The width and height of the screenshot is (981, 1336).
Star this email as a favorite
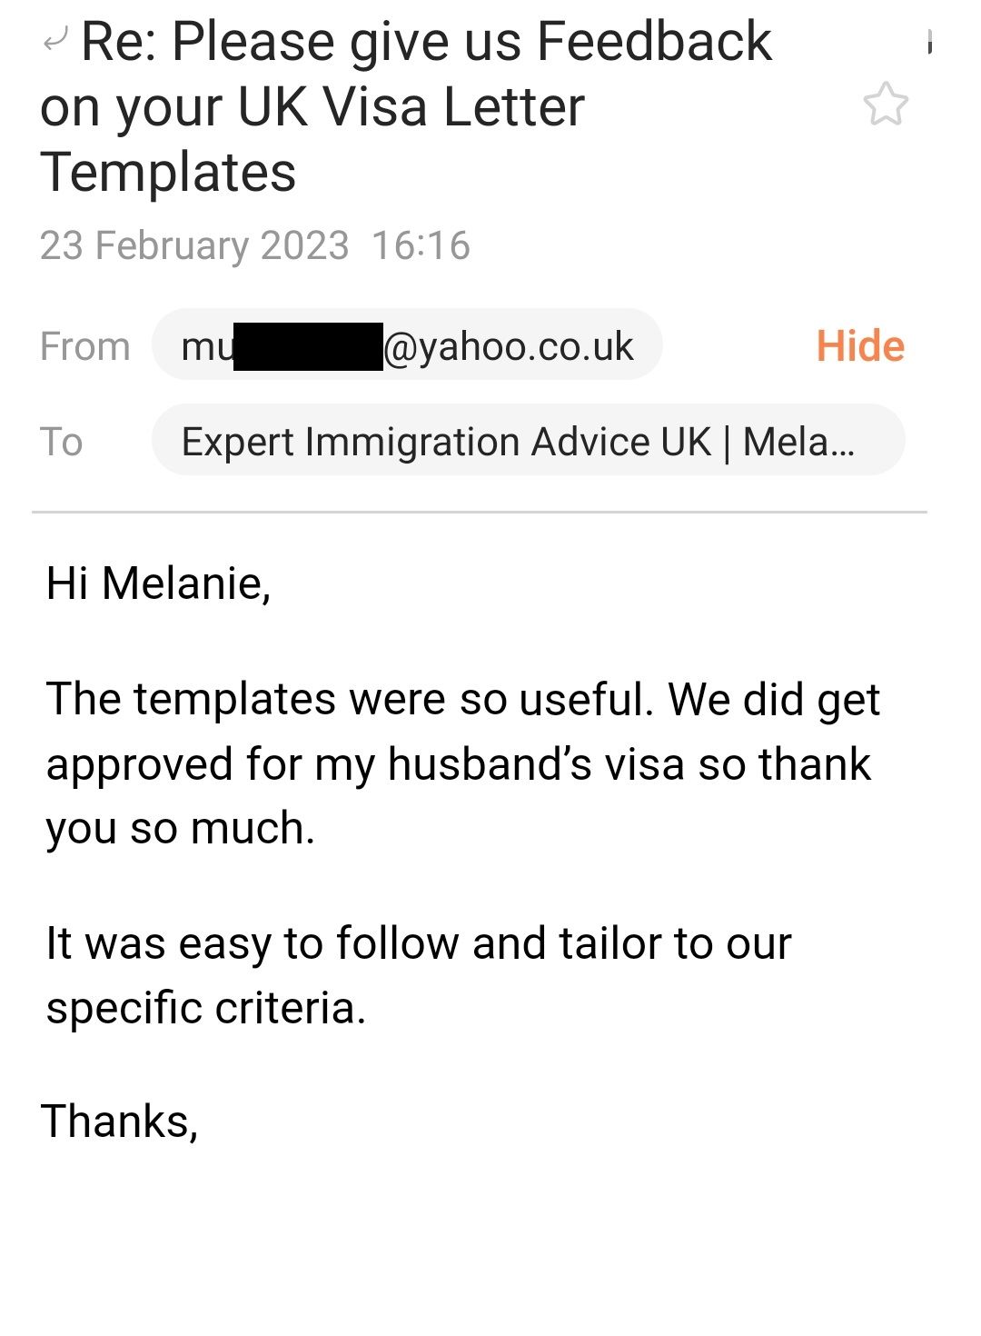[x=885, y=105]
